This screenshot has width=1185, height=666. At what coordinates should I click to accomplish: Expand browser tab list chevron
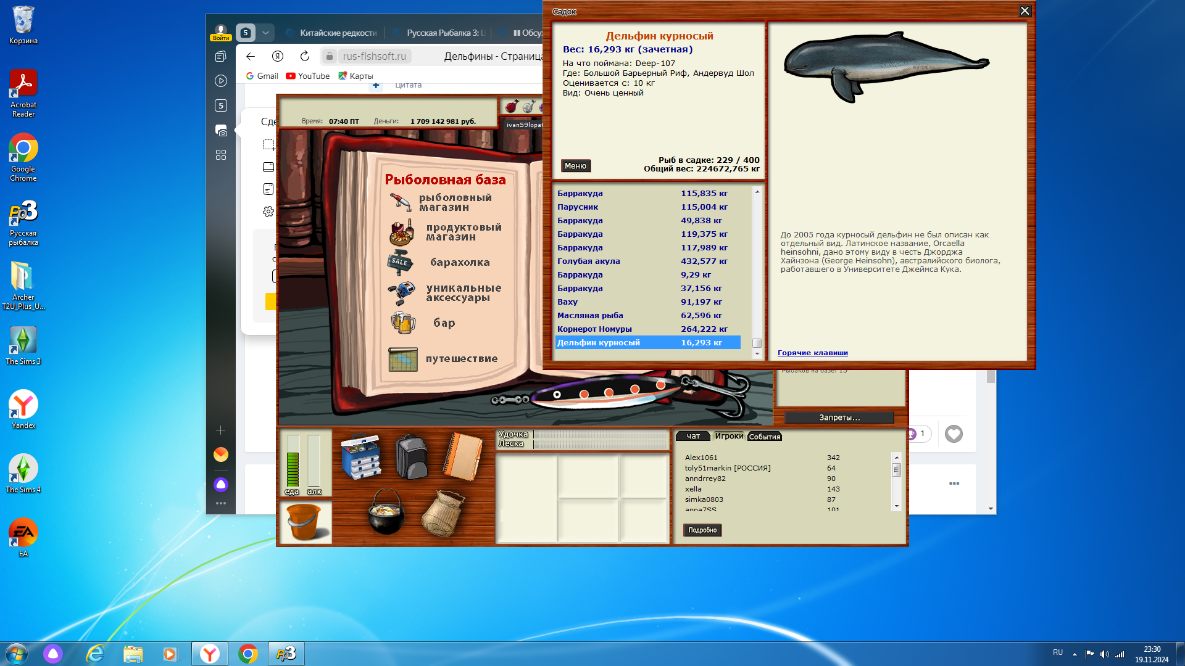[265, 33]
